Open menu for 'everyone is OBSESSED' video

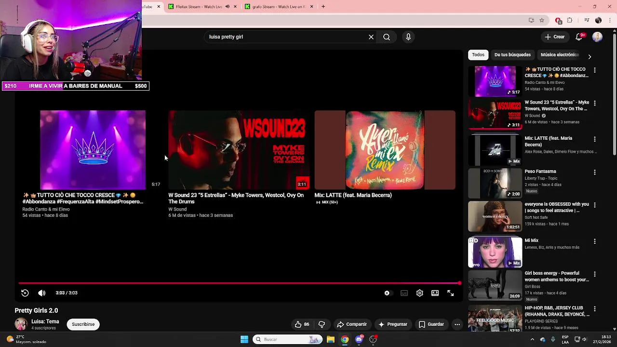tap(595, 205)
